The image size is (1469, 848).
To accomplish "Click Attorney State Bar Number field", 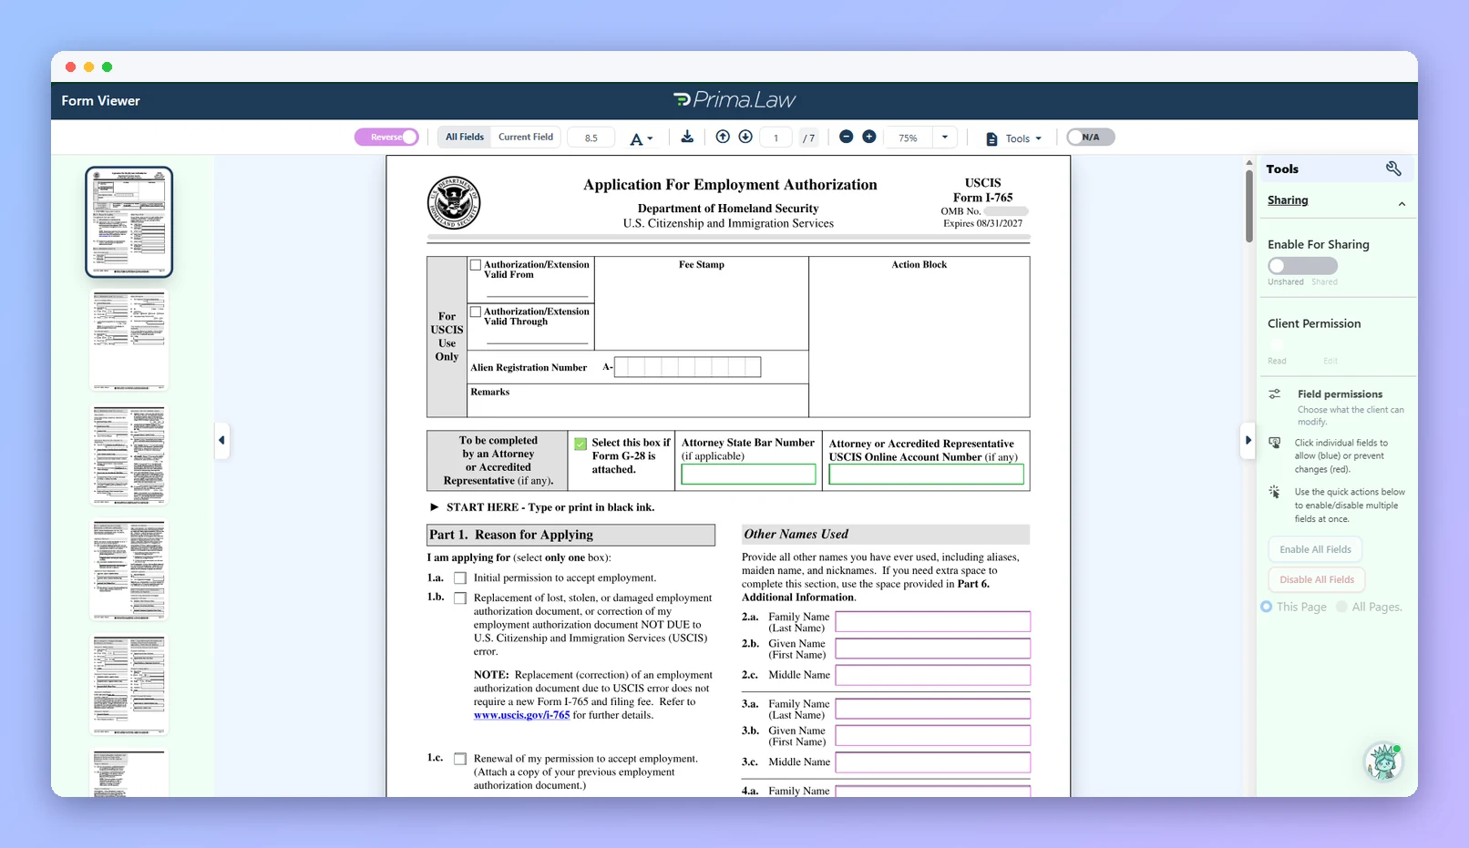I will (x=748, y=474).
